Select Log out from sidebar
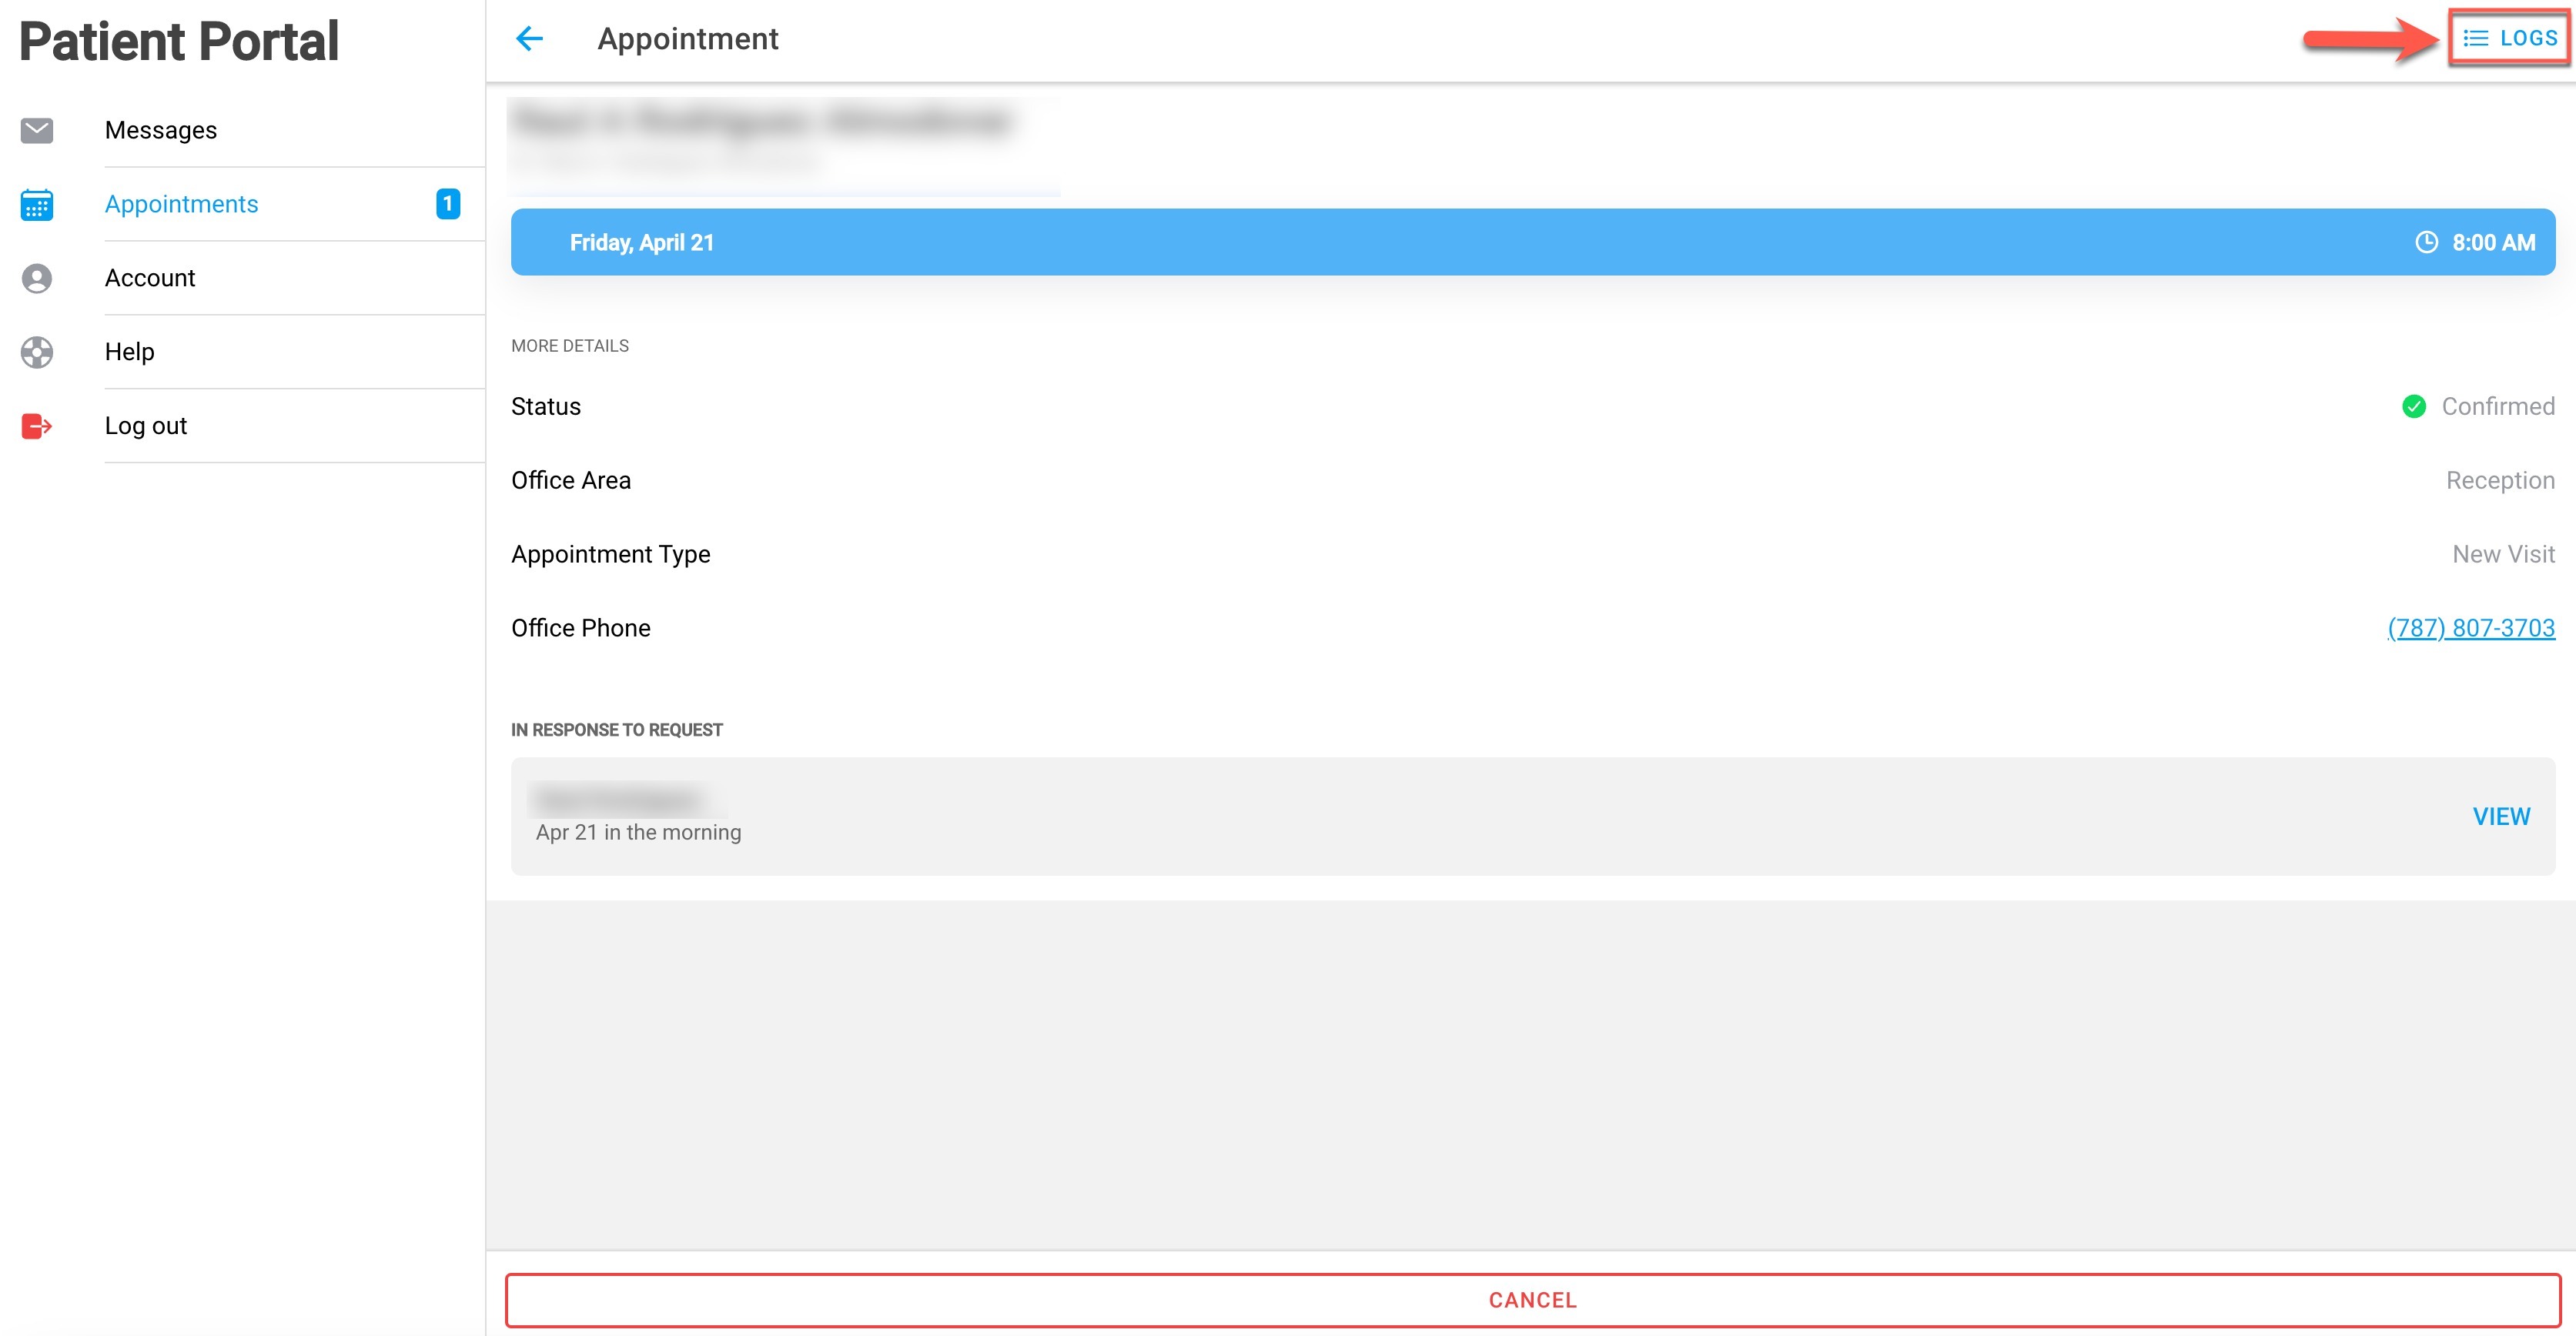This screenshot has width=2576, height=1336. coord(146,426)
